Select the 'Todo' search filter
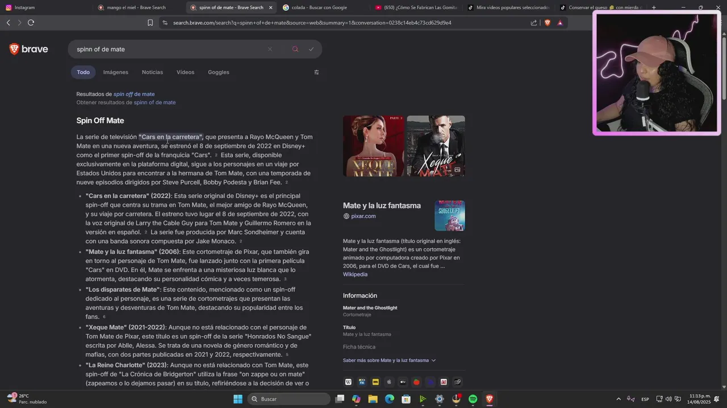Viewport: 727px width, 408px height. tap(83, 72)
